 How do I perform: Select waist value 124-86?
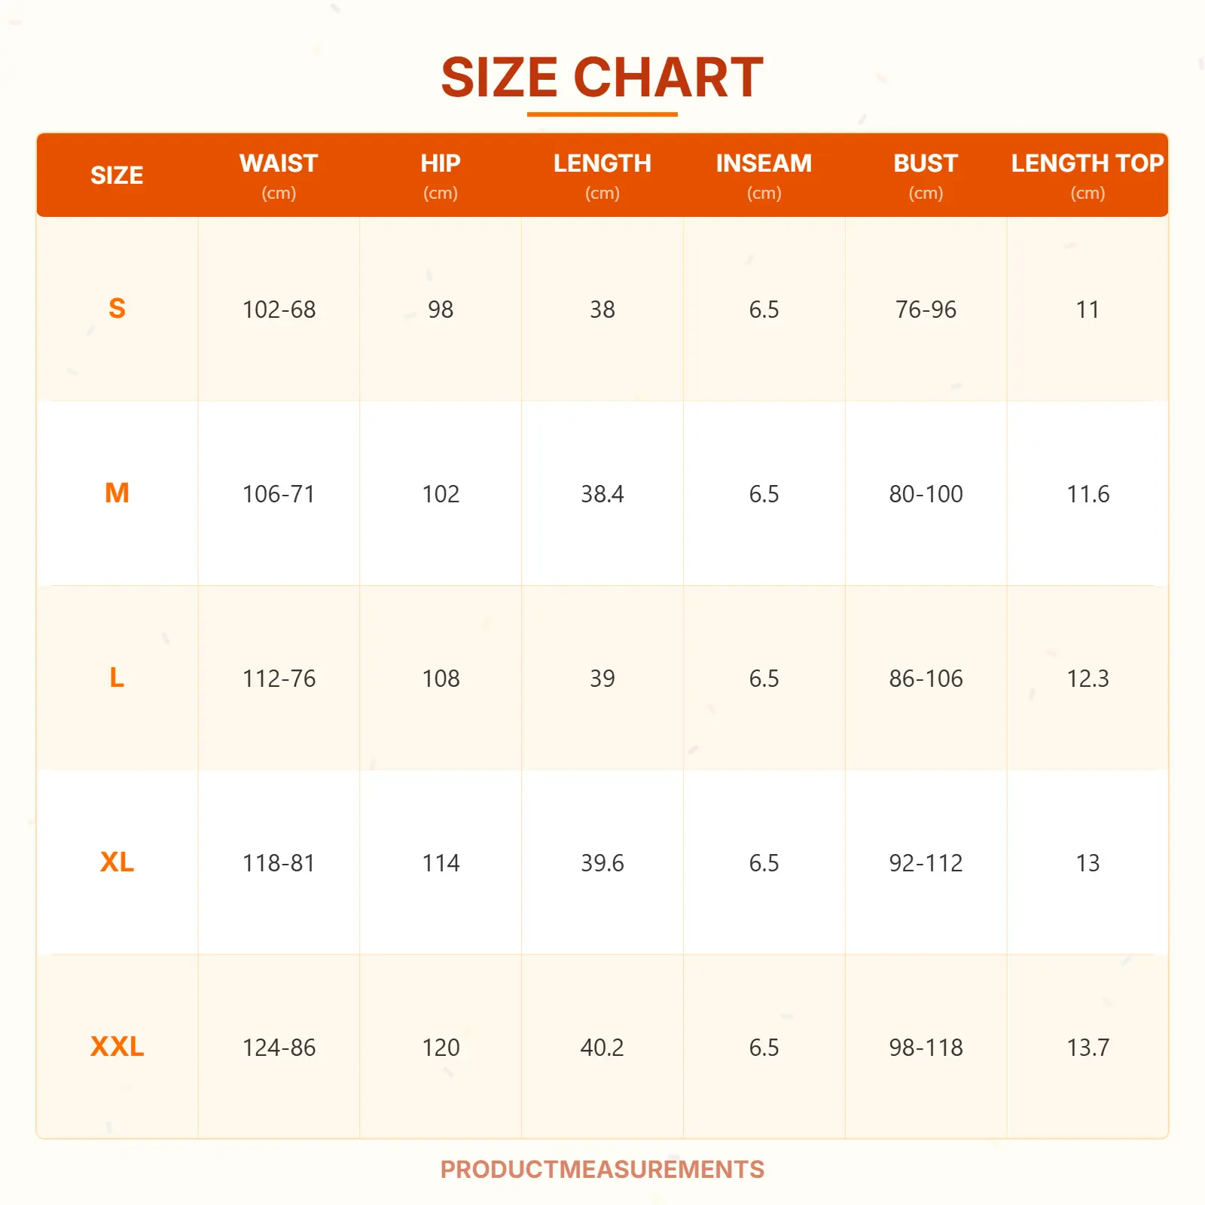click(279, 1048)
